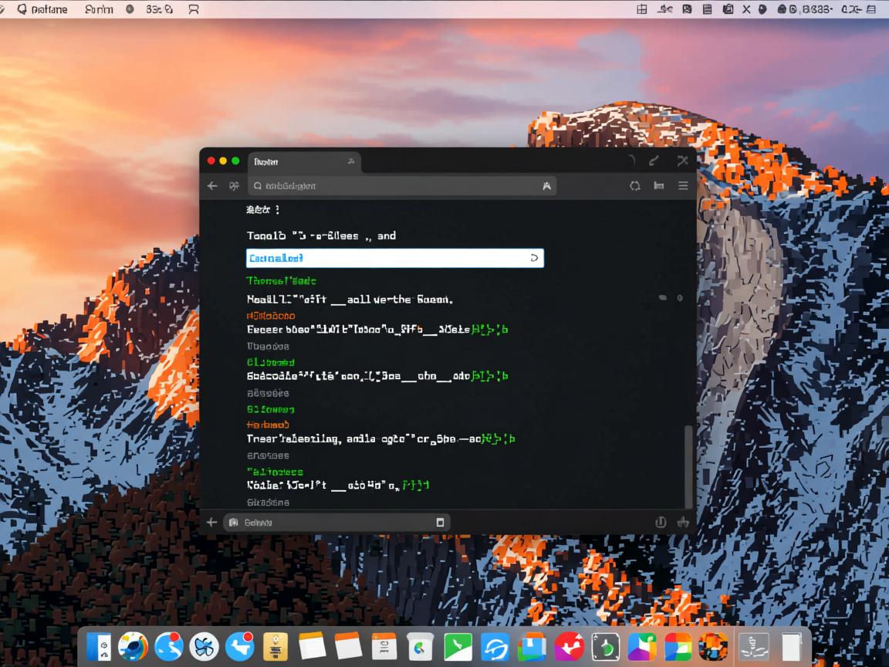Click the circular icon at bottom right
The width and height of the screenshot is (889, 667).
click(661, 523)
